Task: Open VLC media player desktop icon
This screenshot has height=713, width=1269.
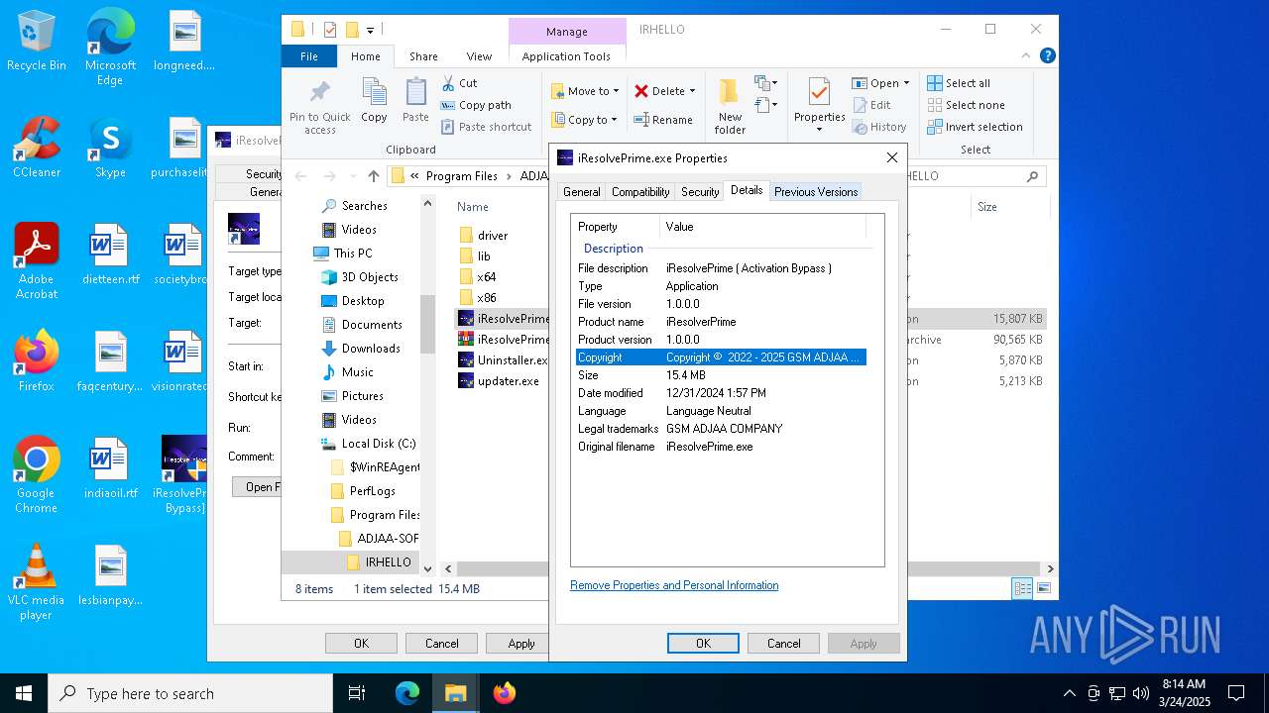Action: tap(37, 582)
